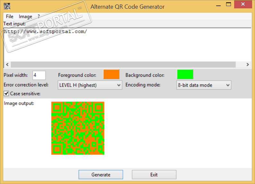Click the 'Image output:' label
255x184 pixels.
click(19, 103)
